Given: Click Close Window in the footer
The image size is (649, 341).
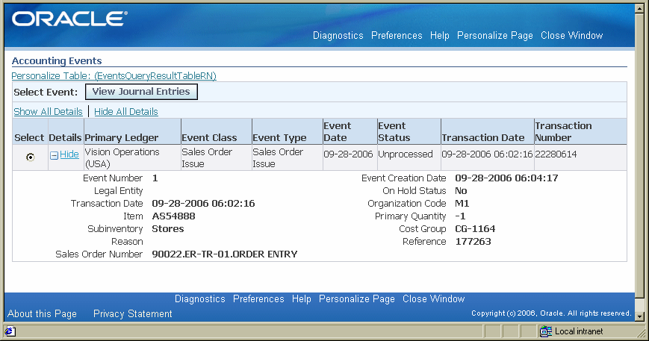Looking at the screenshot, I should coord(434,298).
